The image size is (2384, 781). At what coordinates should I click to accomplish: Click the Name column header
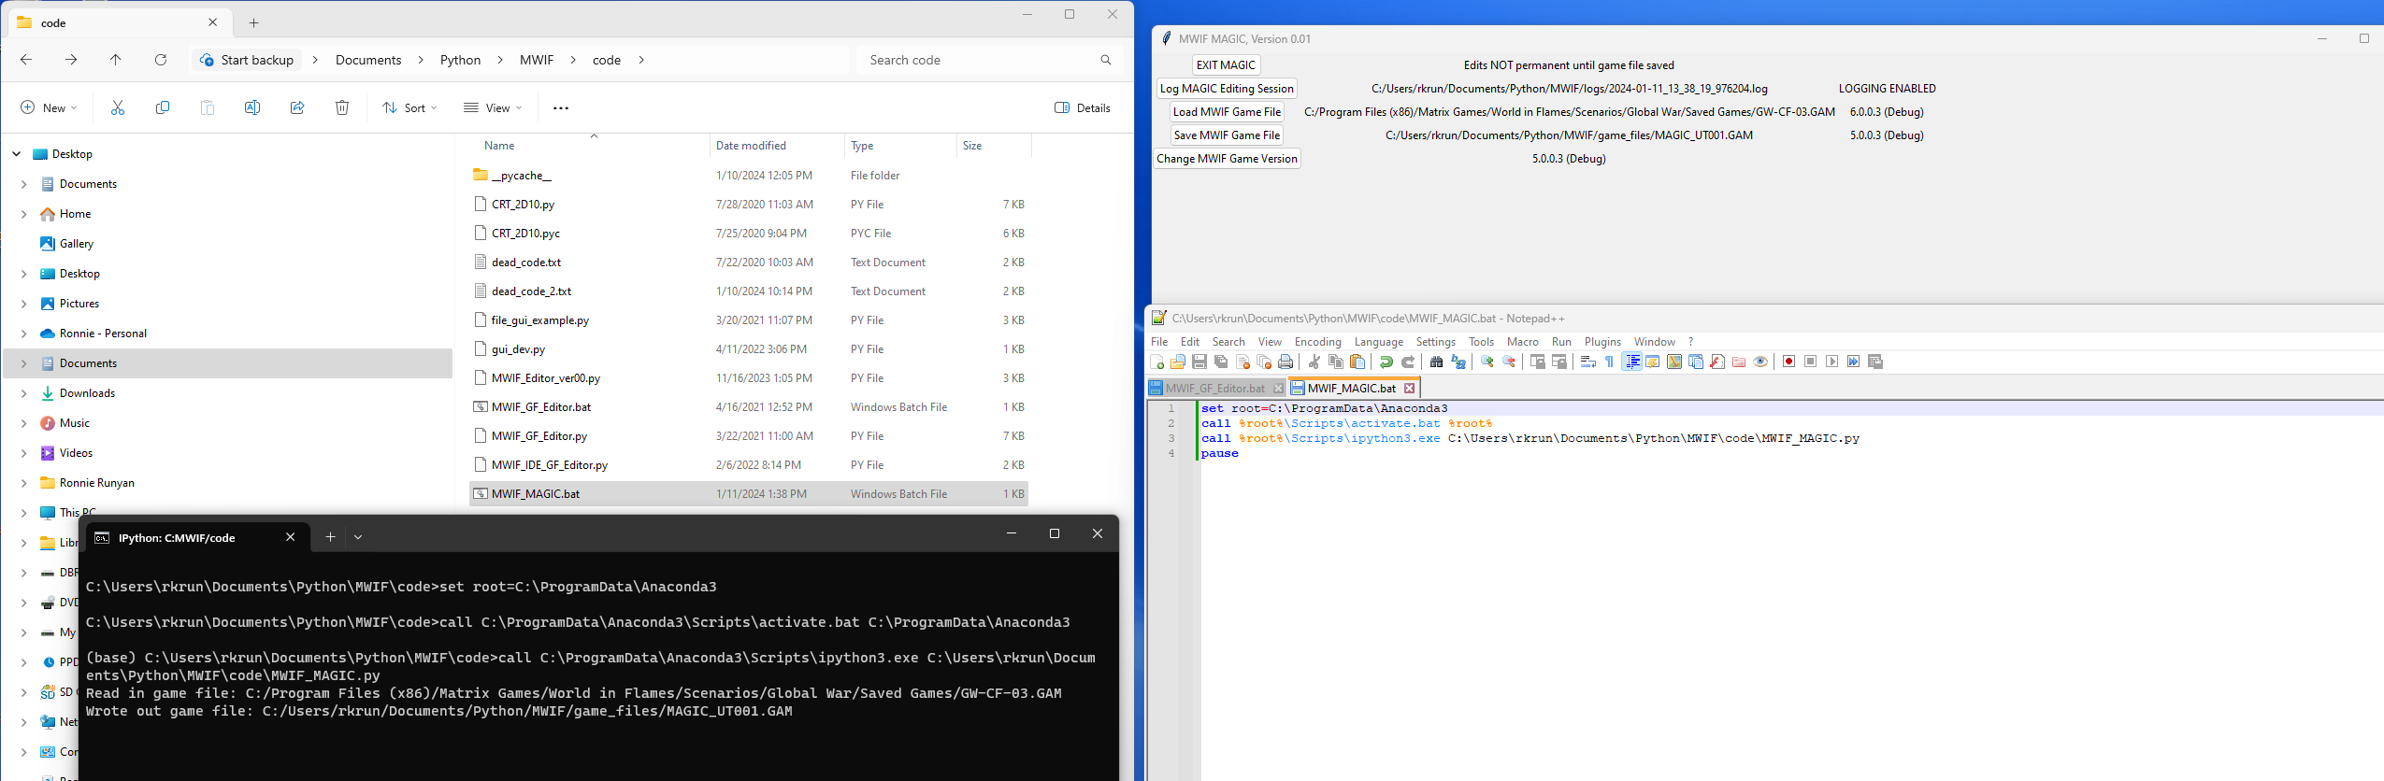(x=499, y=146)
